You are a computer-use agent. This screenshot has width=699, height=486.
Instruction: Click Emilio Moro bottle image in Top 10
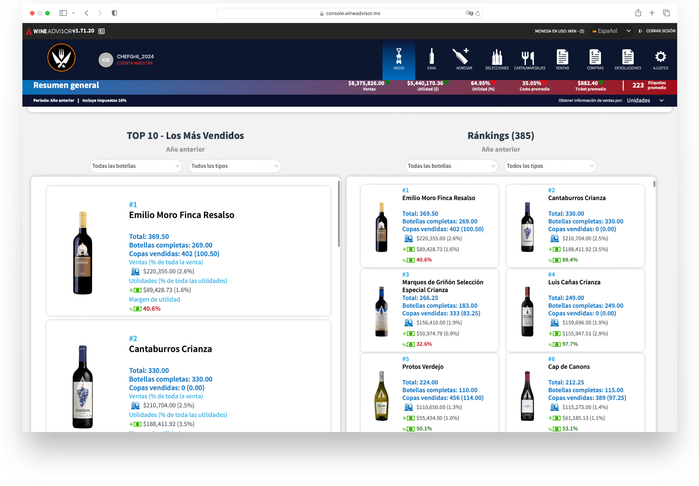82,253
